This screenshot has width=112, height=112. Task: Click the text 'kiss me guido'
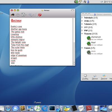click(17, 50)
